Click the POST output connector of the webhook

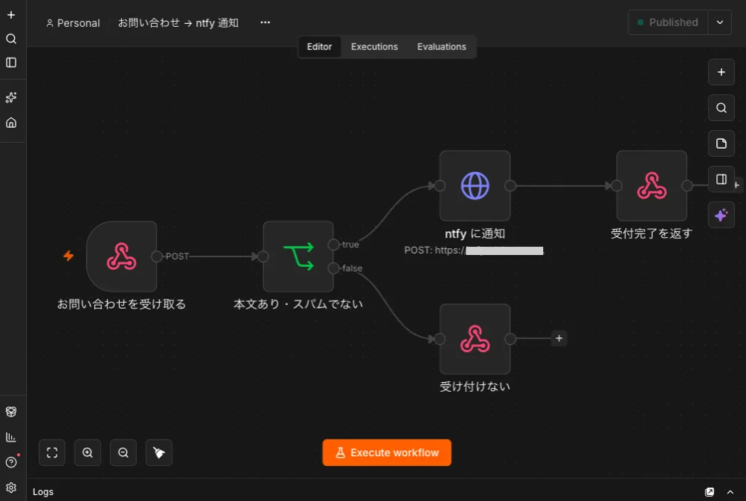[156, 256]
